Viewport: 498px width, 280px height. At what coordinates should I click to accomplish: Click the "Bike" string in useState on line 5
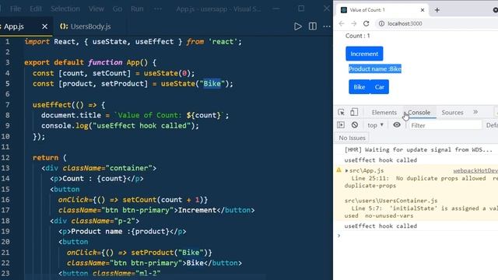click(x=212, y=84)
